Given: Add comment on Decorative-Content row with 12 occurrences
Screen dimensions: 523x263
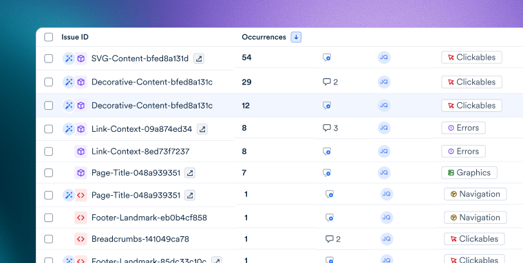Looking at the screenshot, I should point(327,106).
